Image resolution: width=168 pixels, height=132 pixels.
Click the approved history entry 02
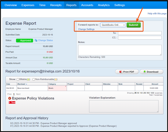coord(43,123)
